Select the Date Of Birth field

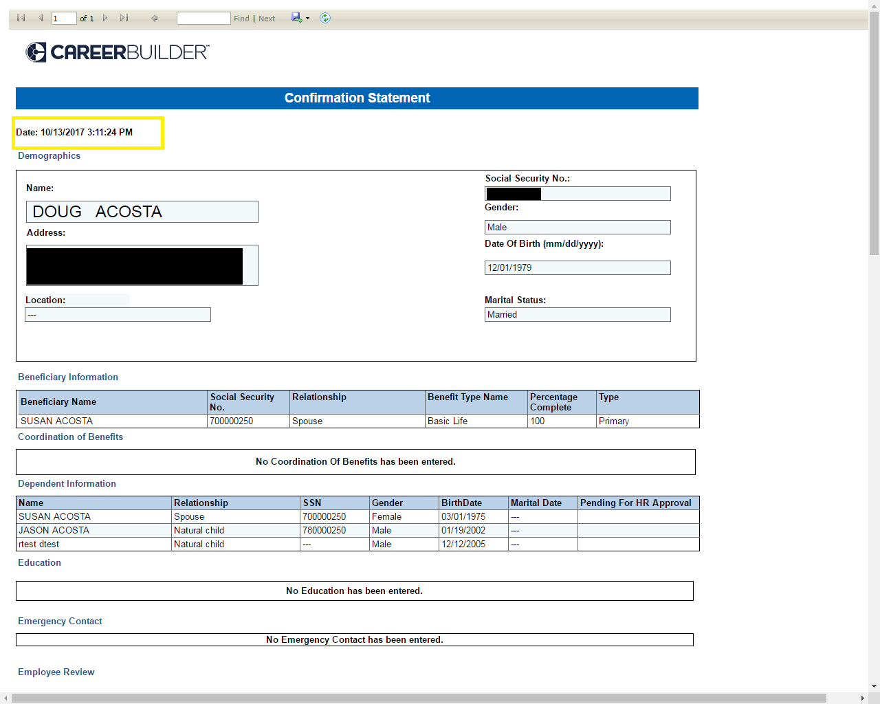tap(577, 268)
